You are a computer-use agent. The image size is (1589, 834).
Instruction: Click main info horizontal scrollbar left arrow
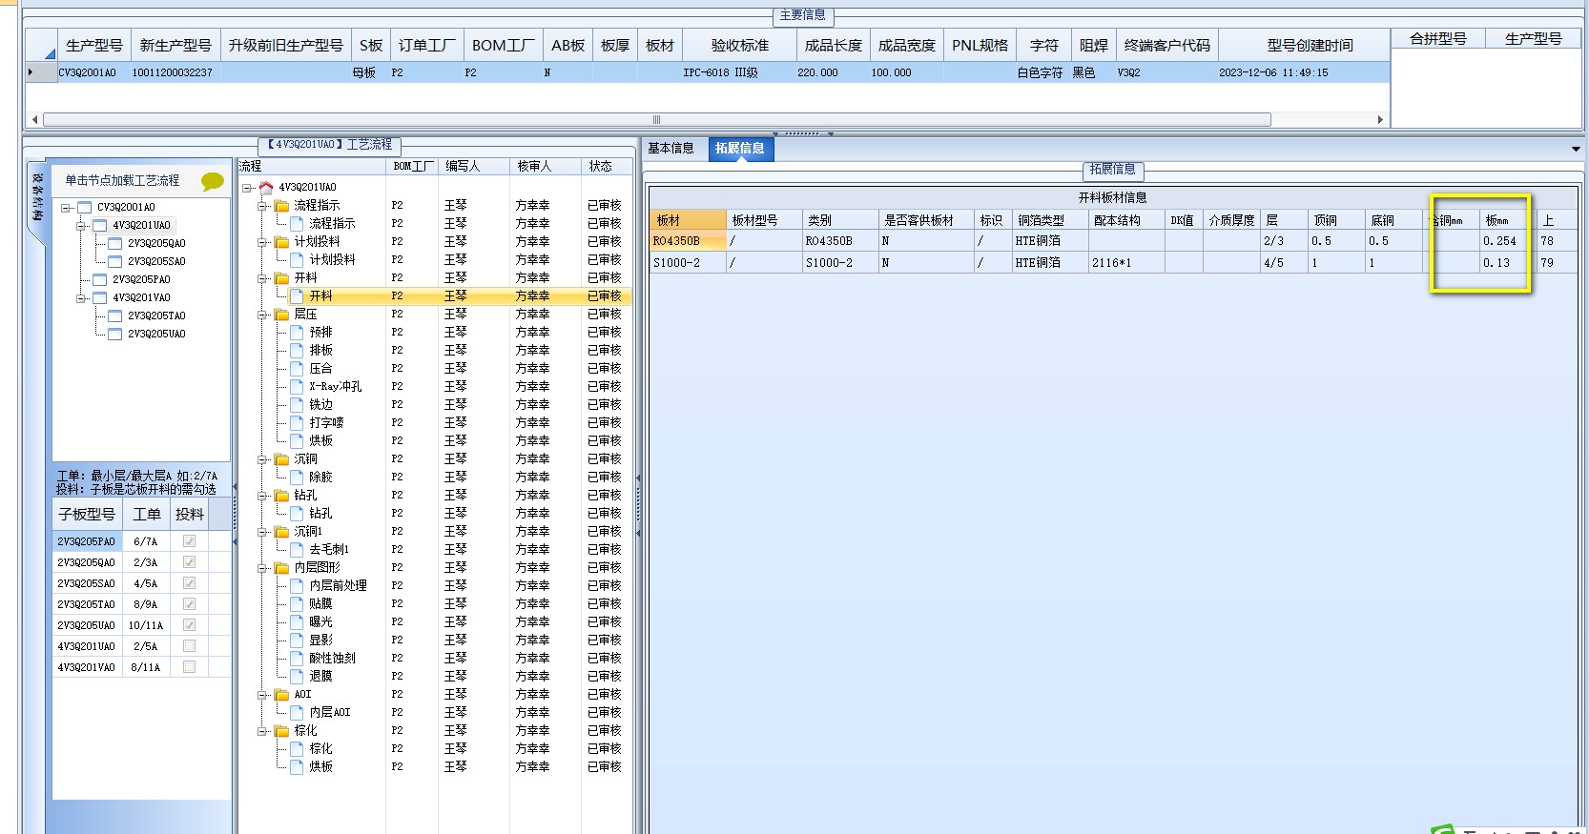click(35, 120)
